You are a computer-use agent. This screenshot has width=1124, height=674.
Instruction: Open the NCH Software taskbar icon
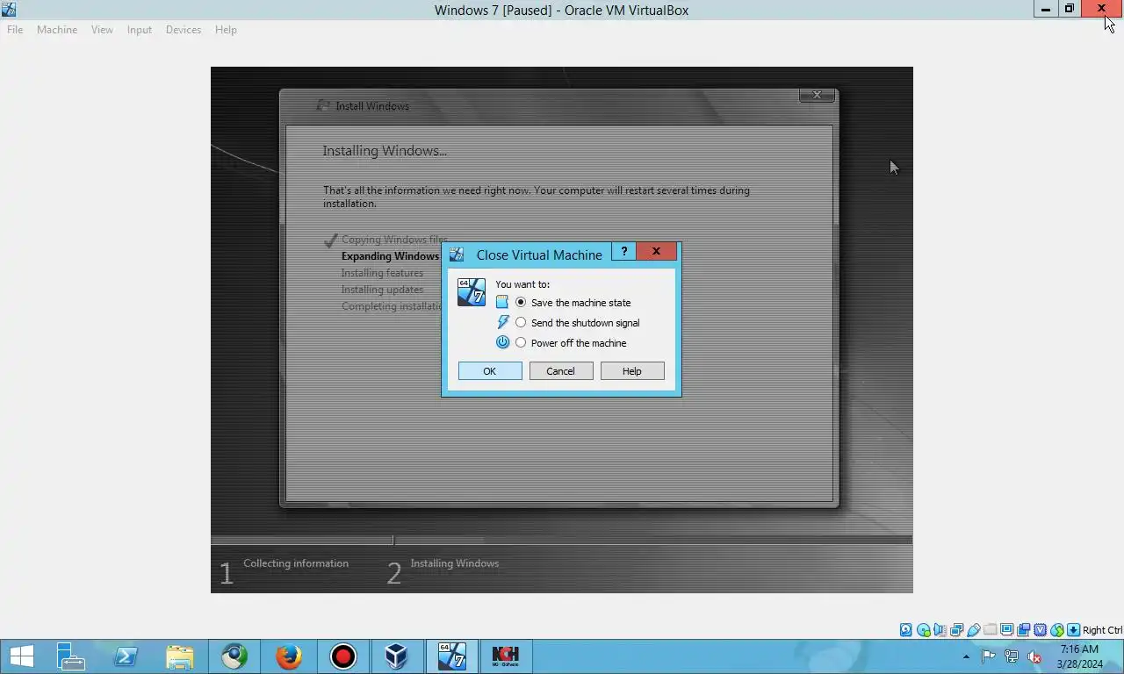(x=506, y=656)
